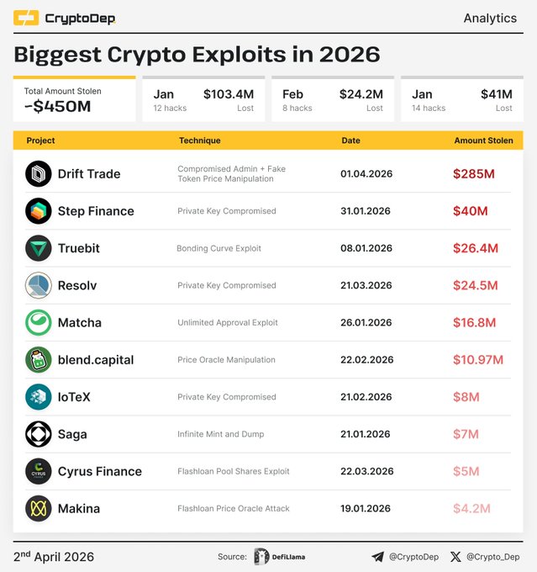This screenshot has width=537, height=572.
Task: Select the Makina yellow logo icon
Action: coord(39,508)
